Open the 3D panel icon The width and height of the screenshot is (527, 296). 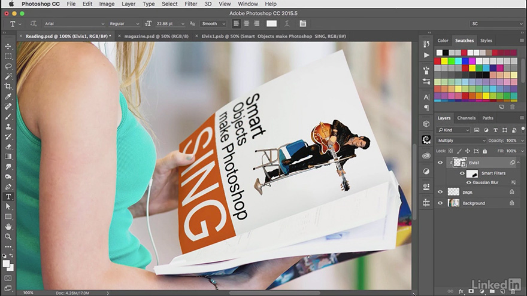(426, 124)
